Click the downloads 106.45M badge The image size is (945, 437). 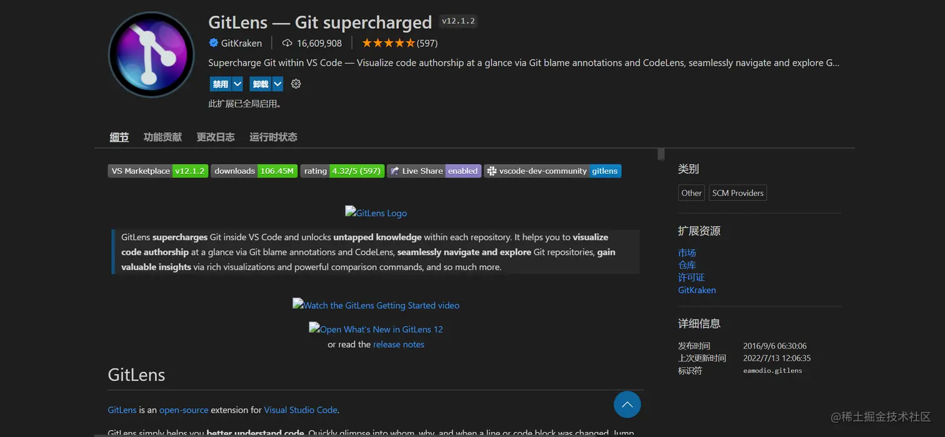coord(254,171)
